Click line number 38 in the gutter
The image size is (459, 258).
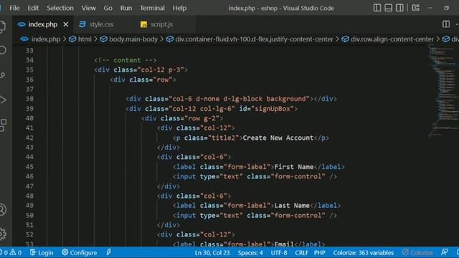click(29, 99)
